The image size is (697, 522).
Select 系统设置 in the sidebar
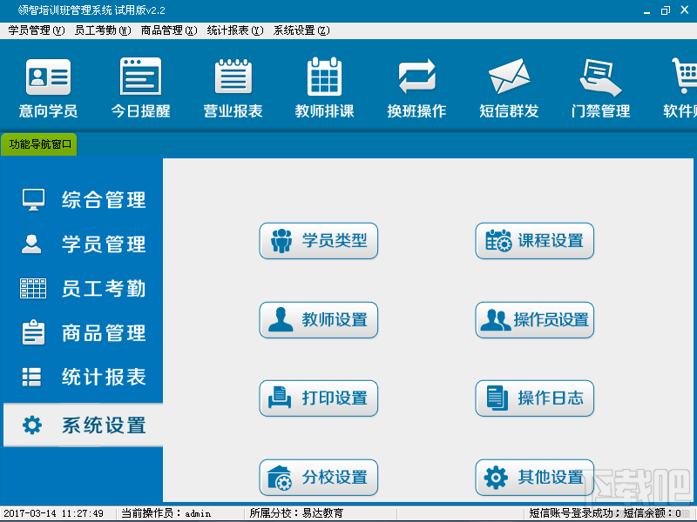pyautogui.click(x=83, y=425)
